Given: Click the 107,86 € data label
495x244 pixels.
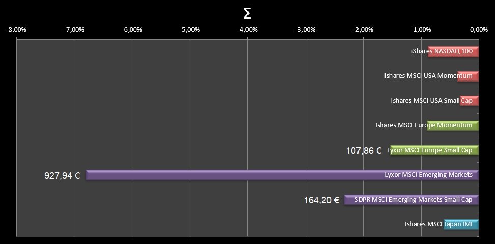Looking at the screenshot, I should click(364, 151).
